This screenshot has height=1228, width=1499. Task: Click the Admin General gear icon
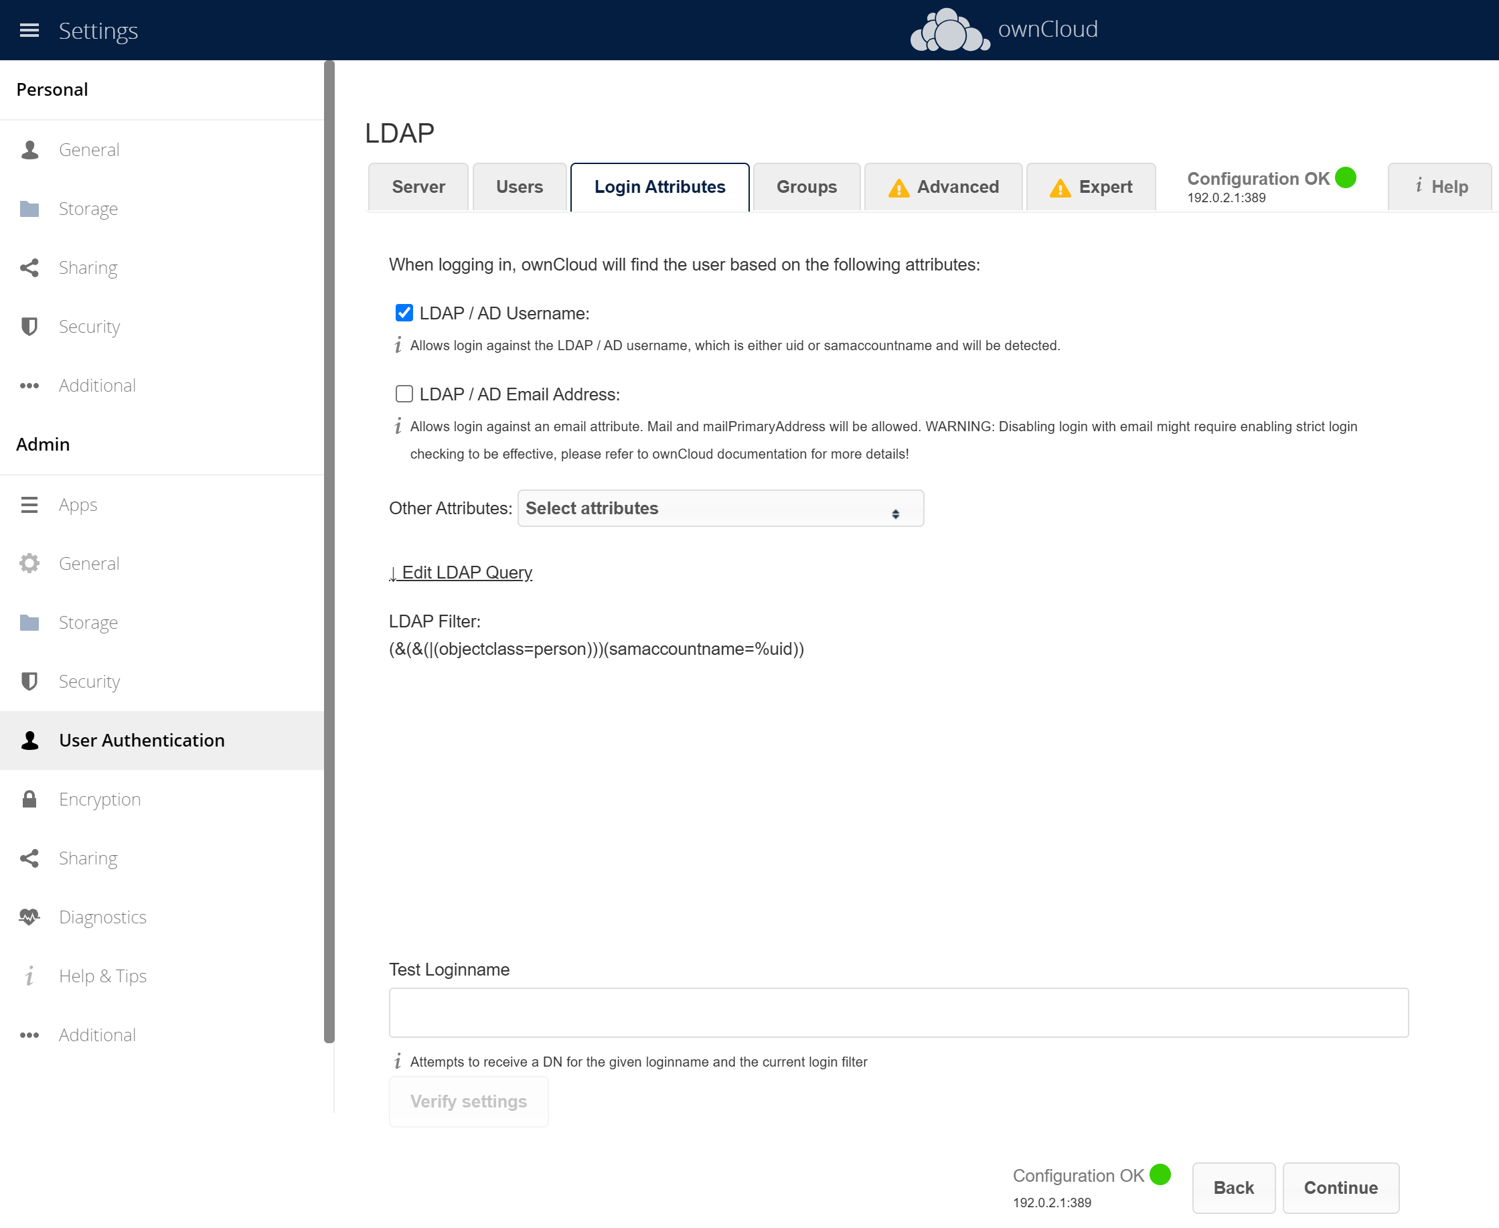point(29,563)
